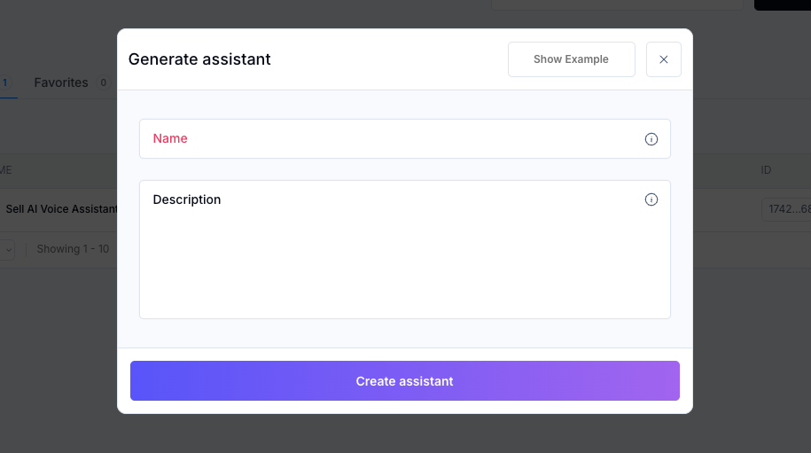This screenshot has width=811, height=453.
Task: Click the Sell AI Voice Assistant row
Action: 60,209
